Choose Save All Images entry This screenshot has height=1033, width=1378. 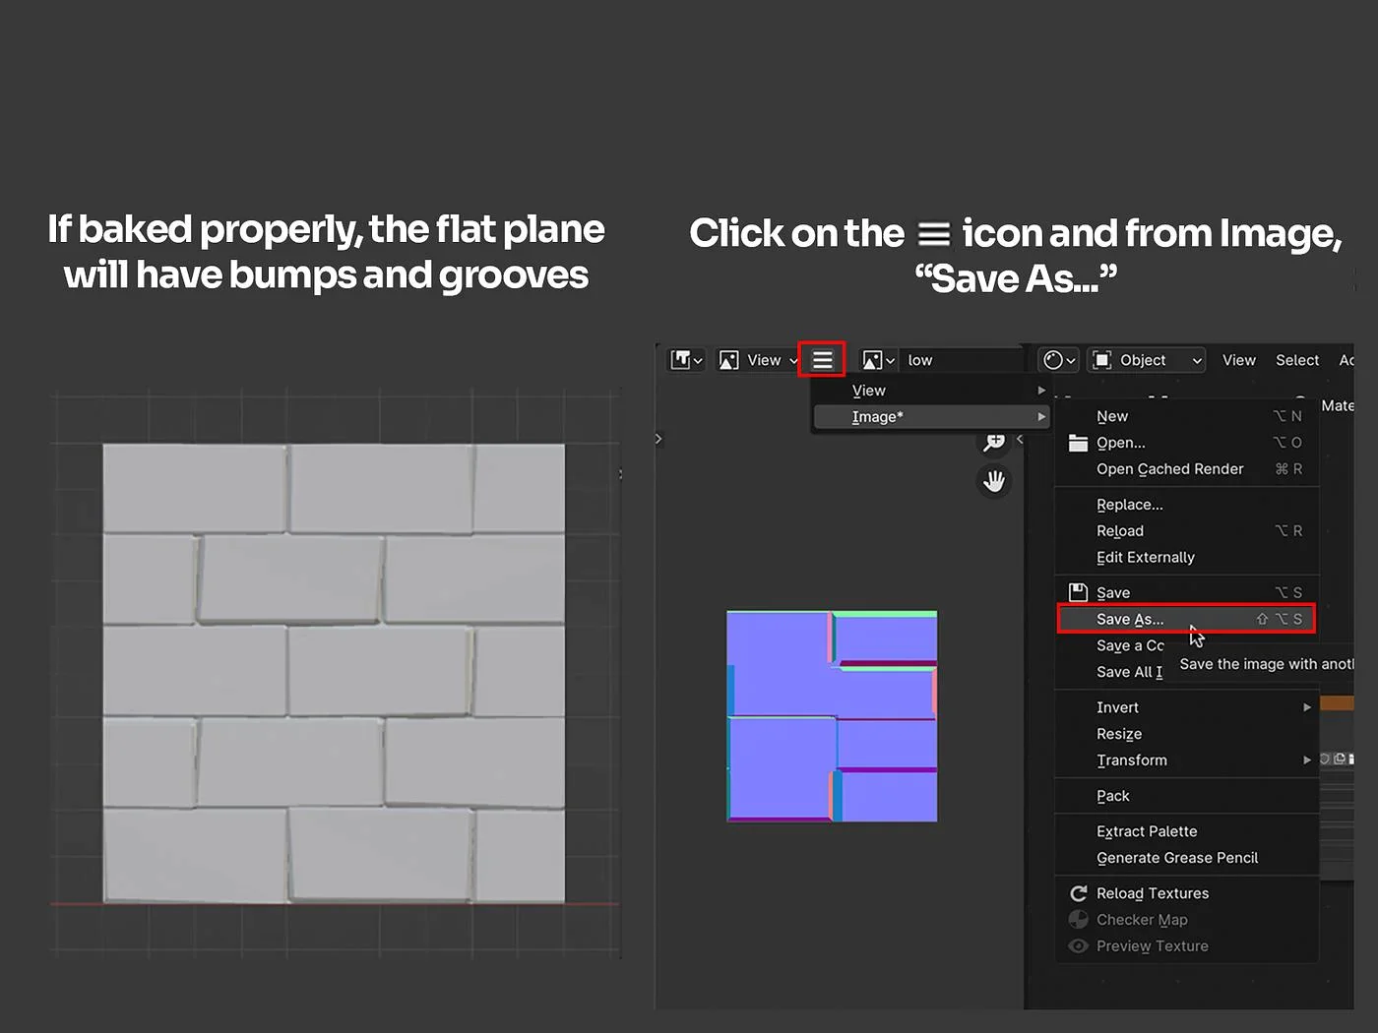[x=1129, y=672]
